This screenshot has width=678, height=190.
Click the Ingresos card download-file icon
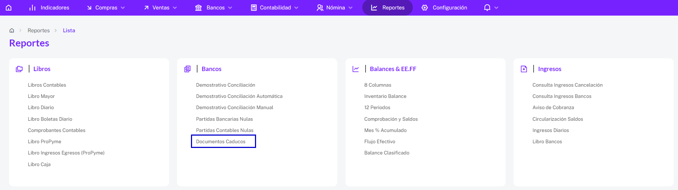click(524, 69)
